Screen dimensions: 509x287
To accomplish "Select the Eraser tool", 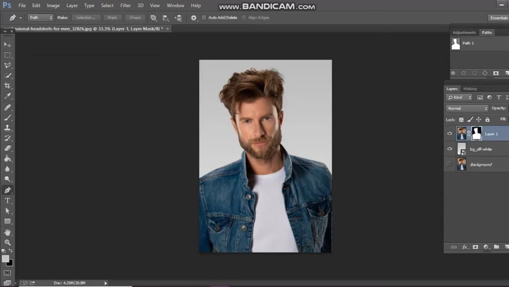I will coord(7,148).
